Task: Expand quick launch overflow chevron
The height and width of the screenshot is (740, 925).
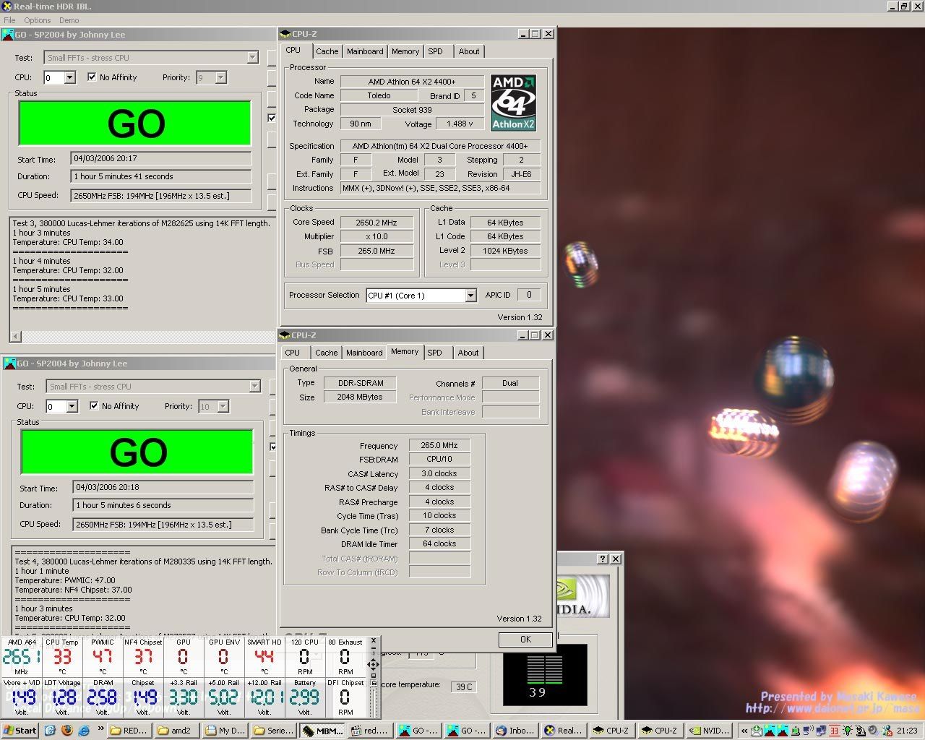Action: click(100, 730)
